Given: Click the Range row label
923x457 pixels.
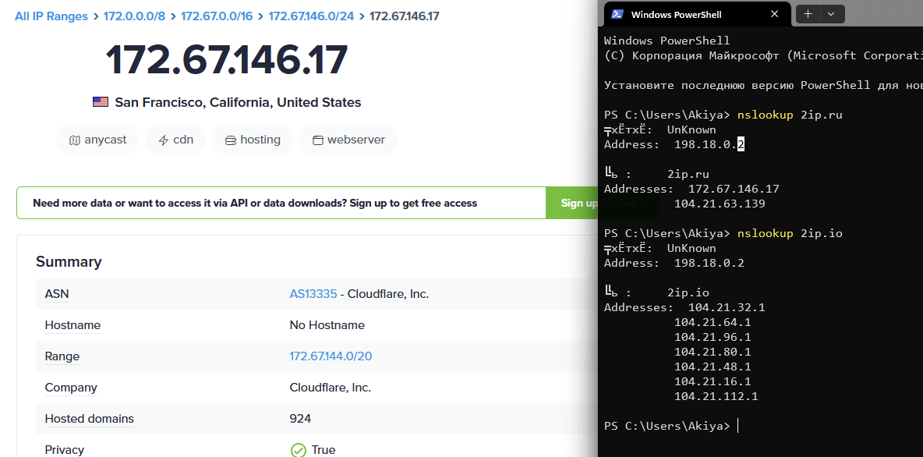Looking at the screenshot, I should click(62, 356).
